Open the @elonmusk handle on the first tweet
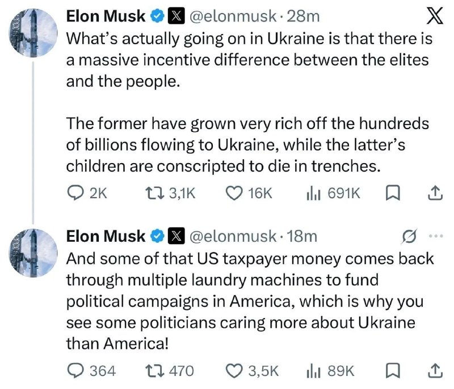The width and height of the screenshot is (454, 389). tap(233, 16)
